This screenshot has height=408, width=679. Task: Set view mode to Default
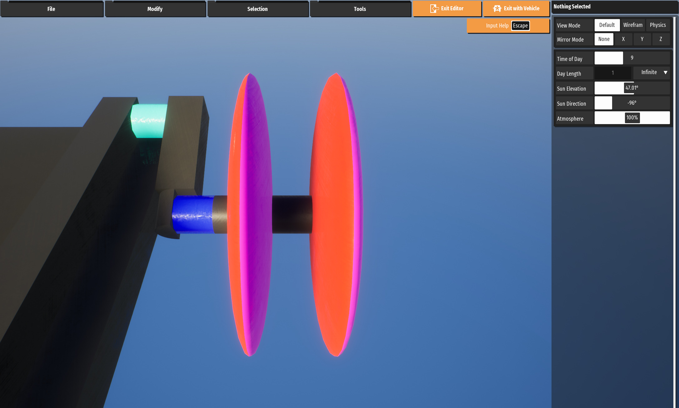coord(607,25)
